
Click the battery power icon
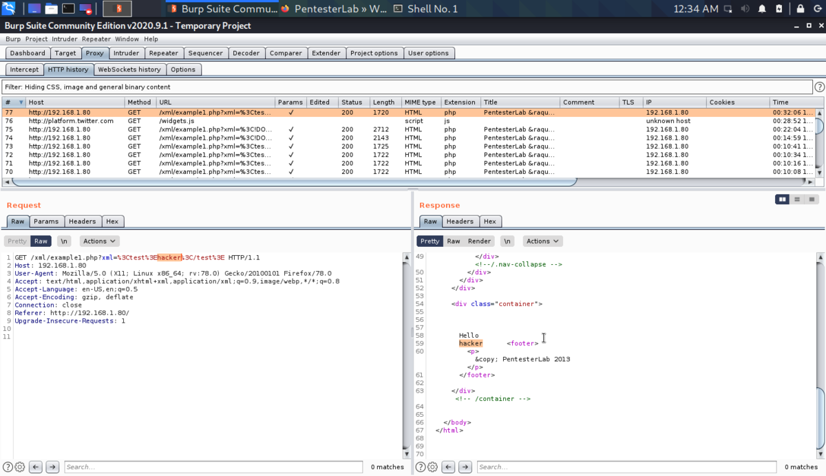(779, 9)
